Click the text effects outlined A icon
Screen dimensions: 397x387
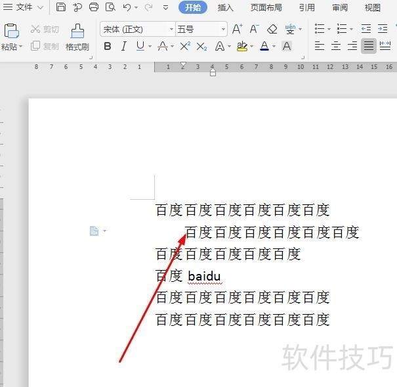point(220,47)
